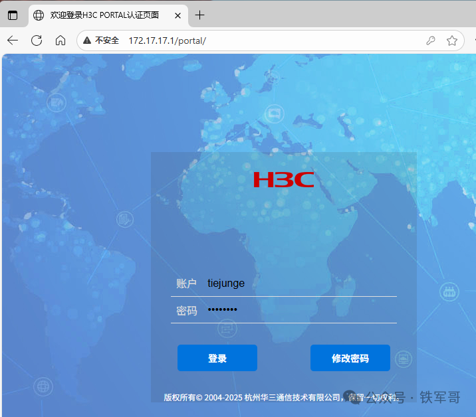Click the 版权所有 copyright footer text
This screenshot has width=476, height=417.
click(253, 398)
